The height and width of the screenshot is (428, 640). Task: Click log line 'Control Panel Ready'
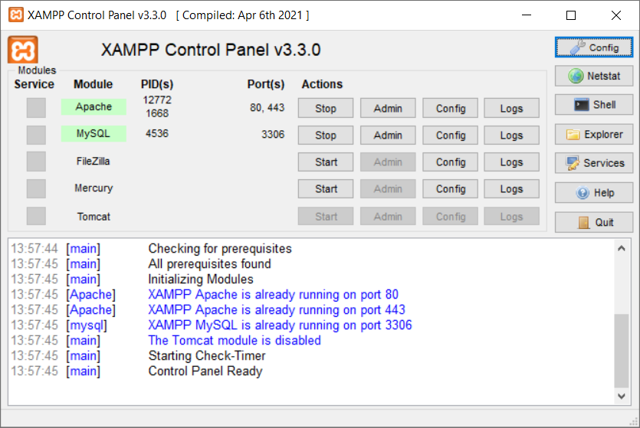point(205,371)
